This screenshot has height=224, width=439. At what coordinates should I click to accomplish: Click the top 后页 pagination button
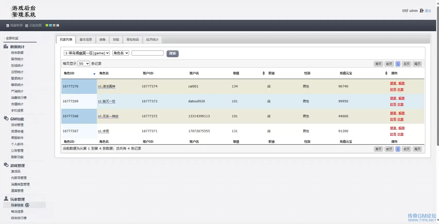pos(407,64)
